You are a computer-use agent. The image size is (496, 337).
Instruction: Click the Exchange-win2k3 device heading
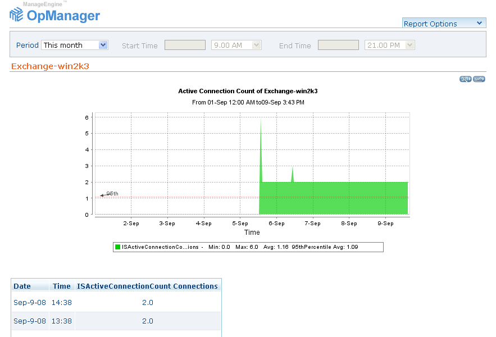pos(51,66)
